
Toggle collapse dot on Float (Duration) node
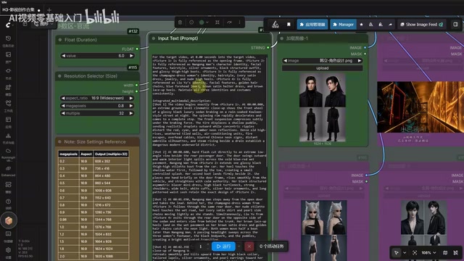pos(60,40)
